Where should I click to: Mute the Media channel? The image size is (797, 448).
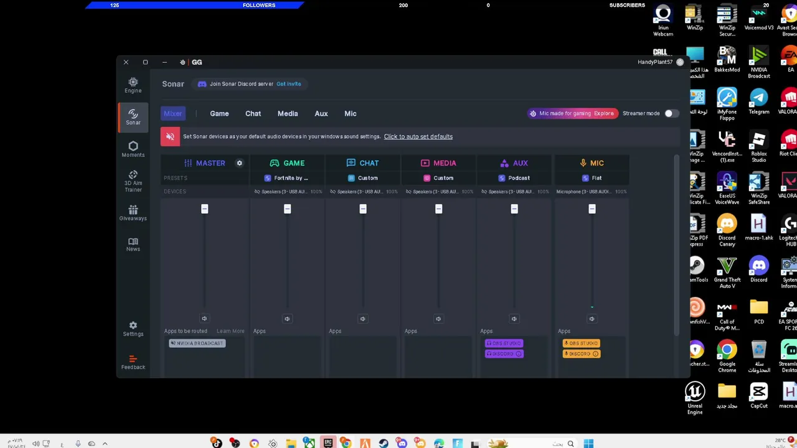coord(438,319)
